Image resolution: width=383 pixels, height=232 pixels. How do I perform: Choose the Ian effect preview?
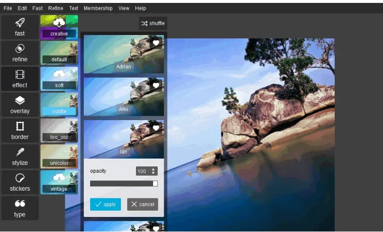click(124, 139)
